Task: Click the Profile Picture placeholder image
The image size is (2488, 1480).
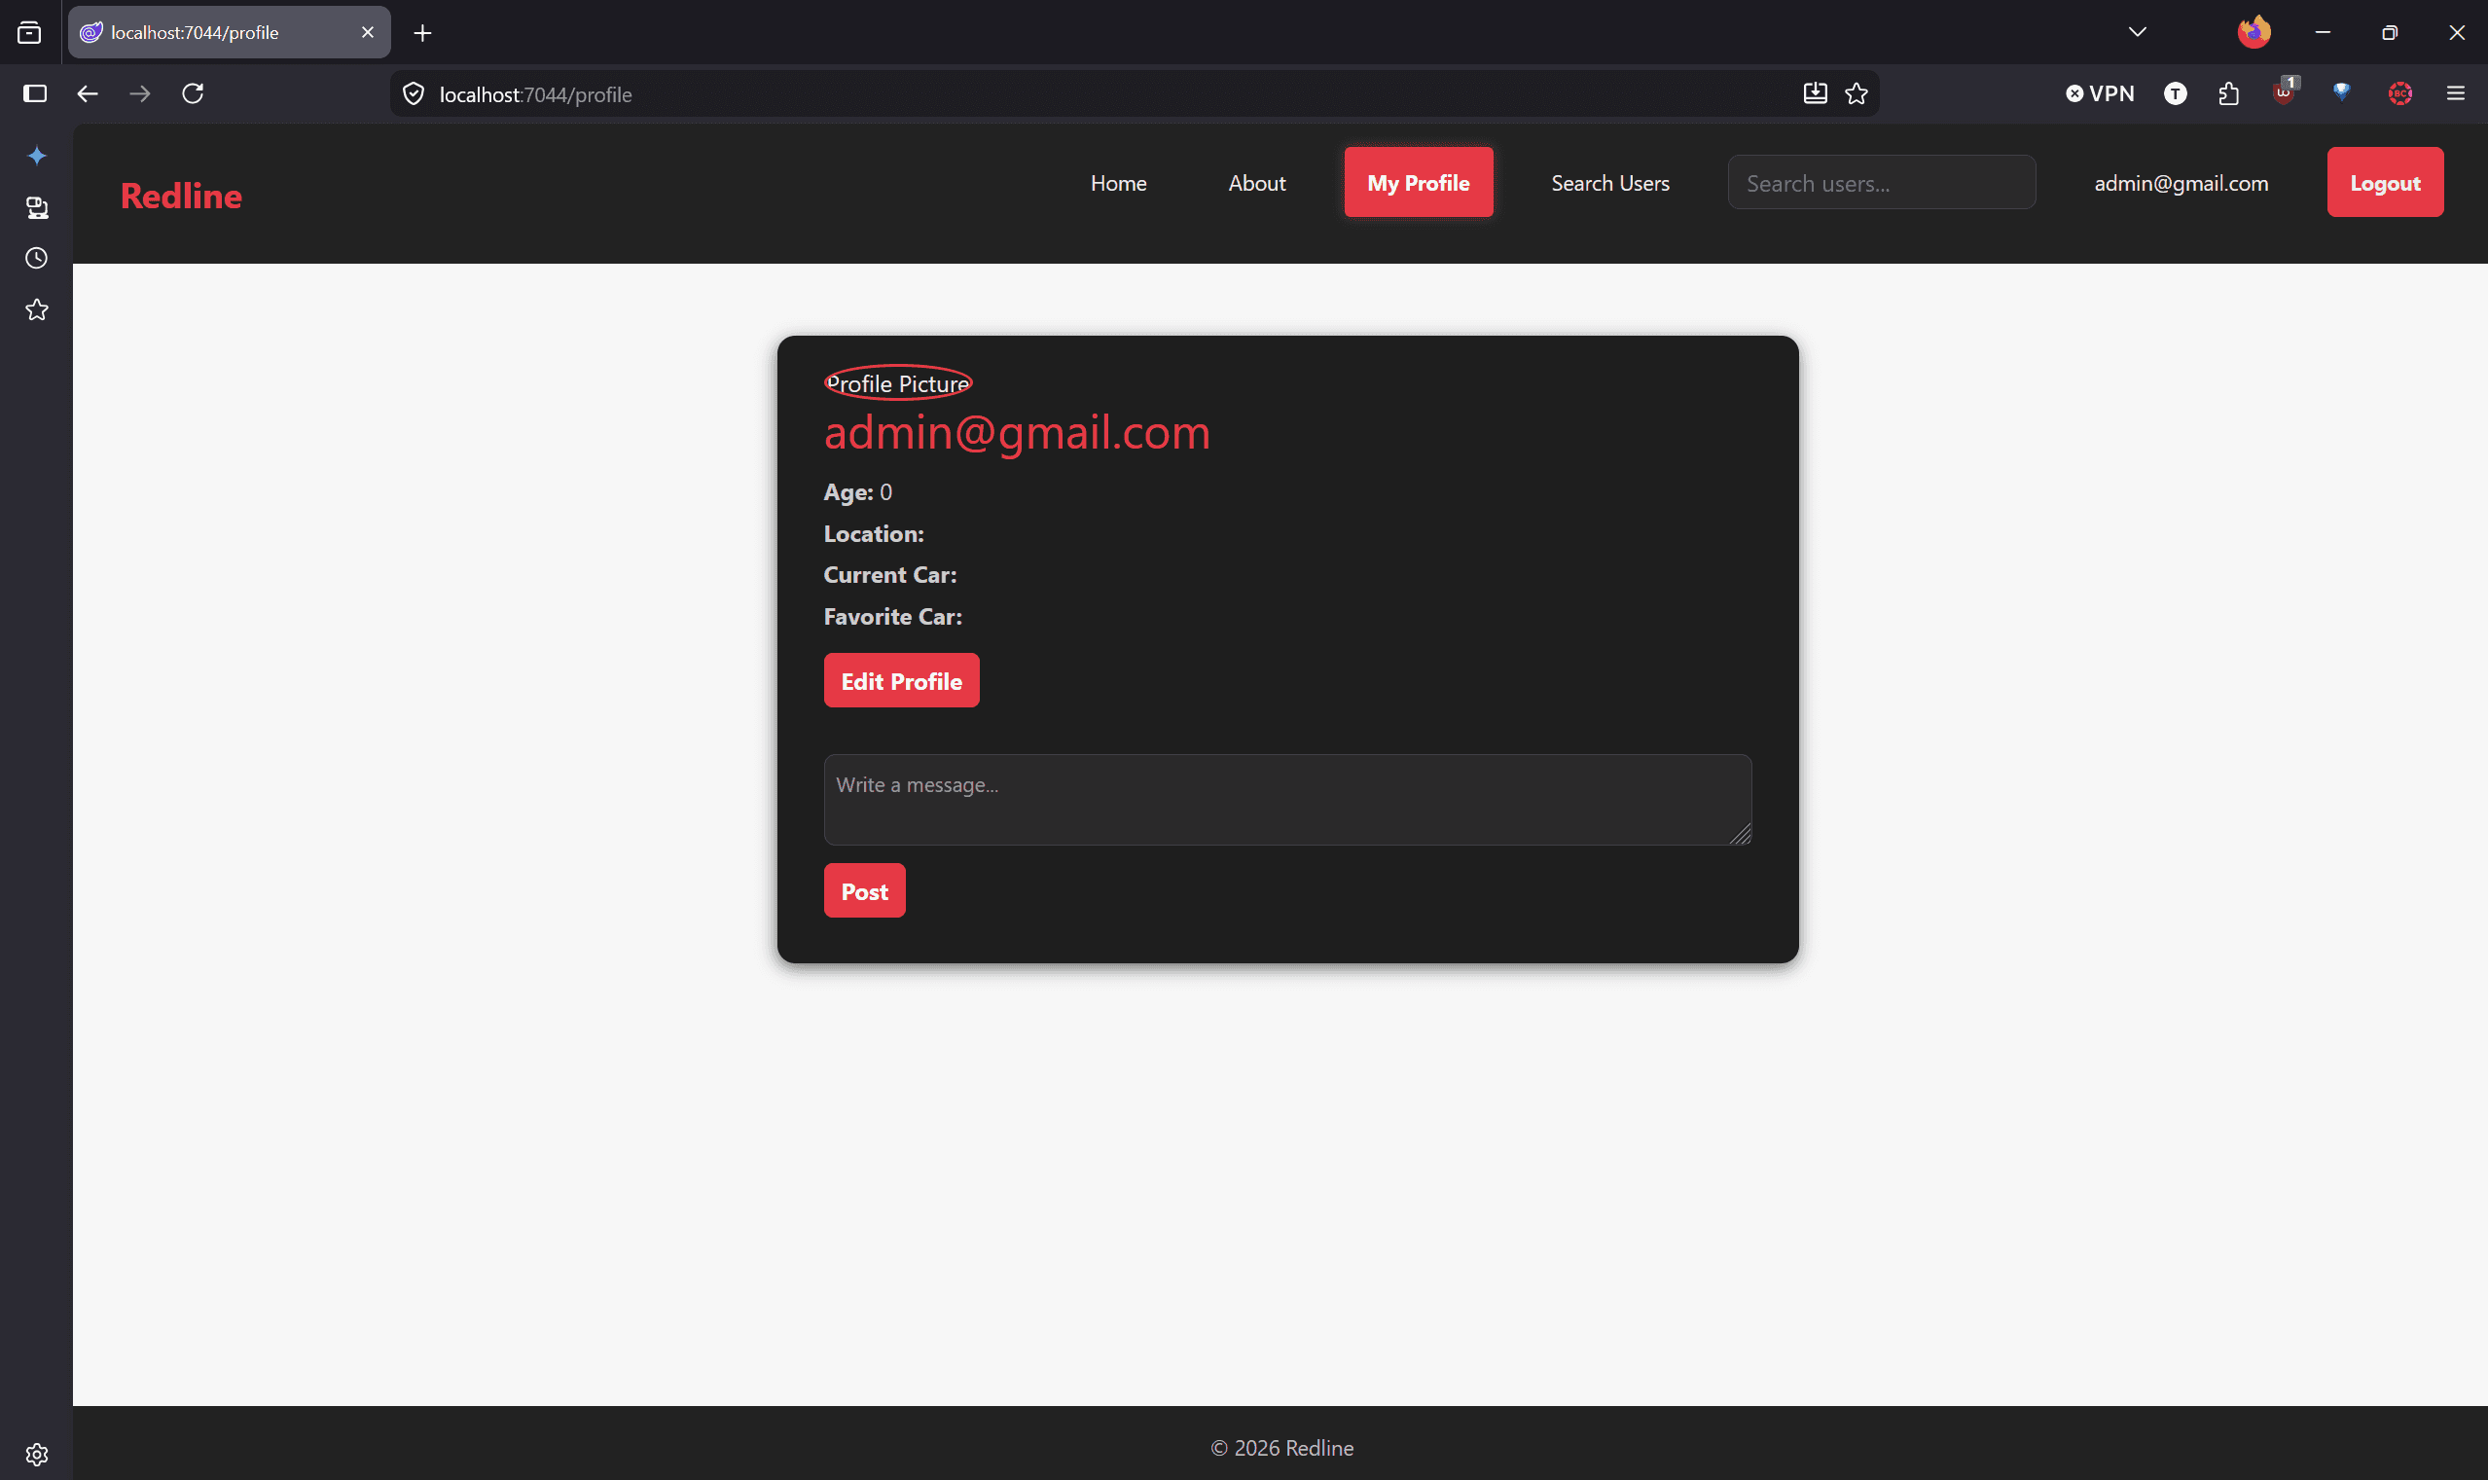Action: click(897, 383)
